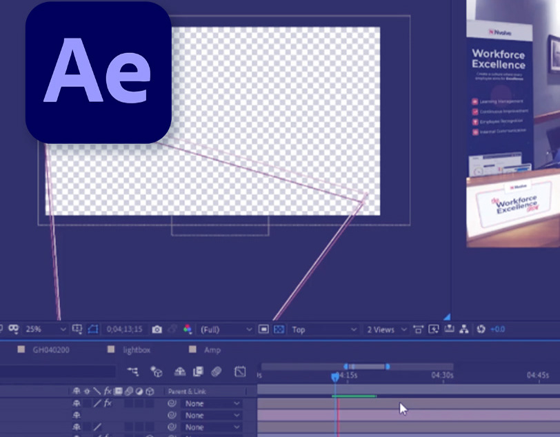Viewport: 560px width, 437px height.
Task: Switch to the lightbox timeline tab
Action: (x=137, y=350)
